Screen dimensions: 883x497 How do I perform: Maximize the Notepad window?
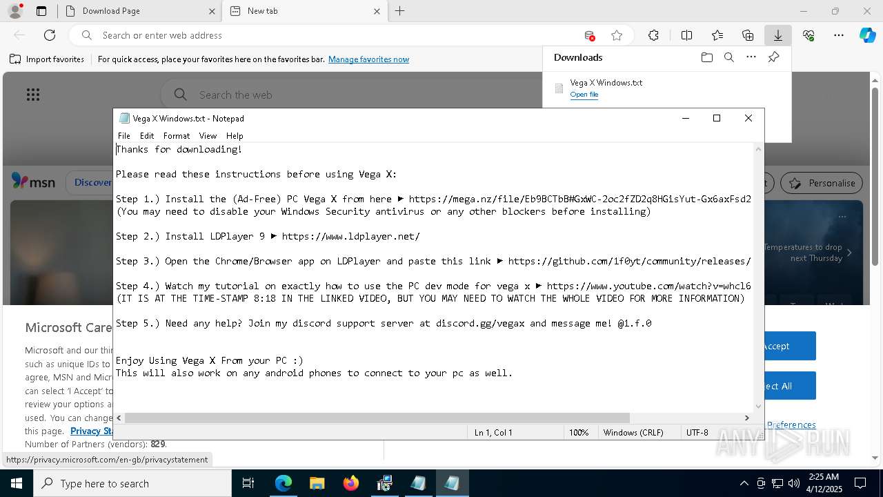click(717, 118)
